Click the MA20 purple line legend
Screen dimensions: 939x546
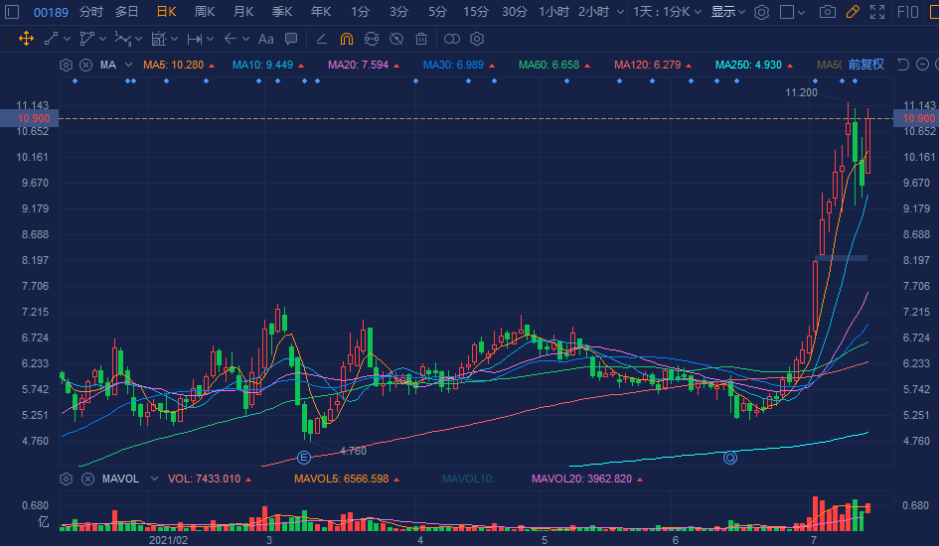coord(364,65)
